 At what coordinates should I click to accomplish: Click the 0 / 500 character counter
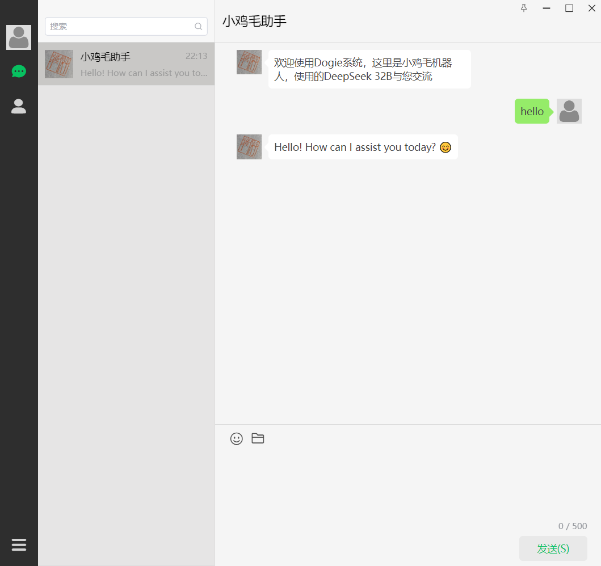(x=572, y=526)
